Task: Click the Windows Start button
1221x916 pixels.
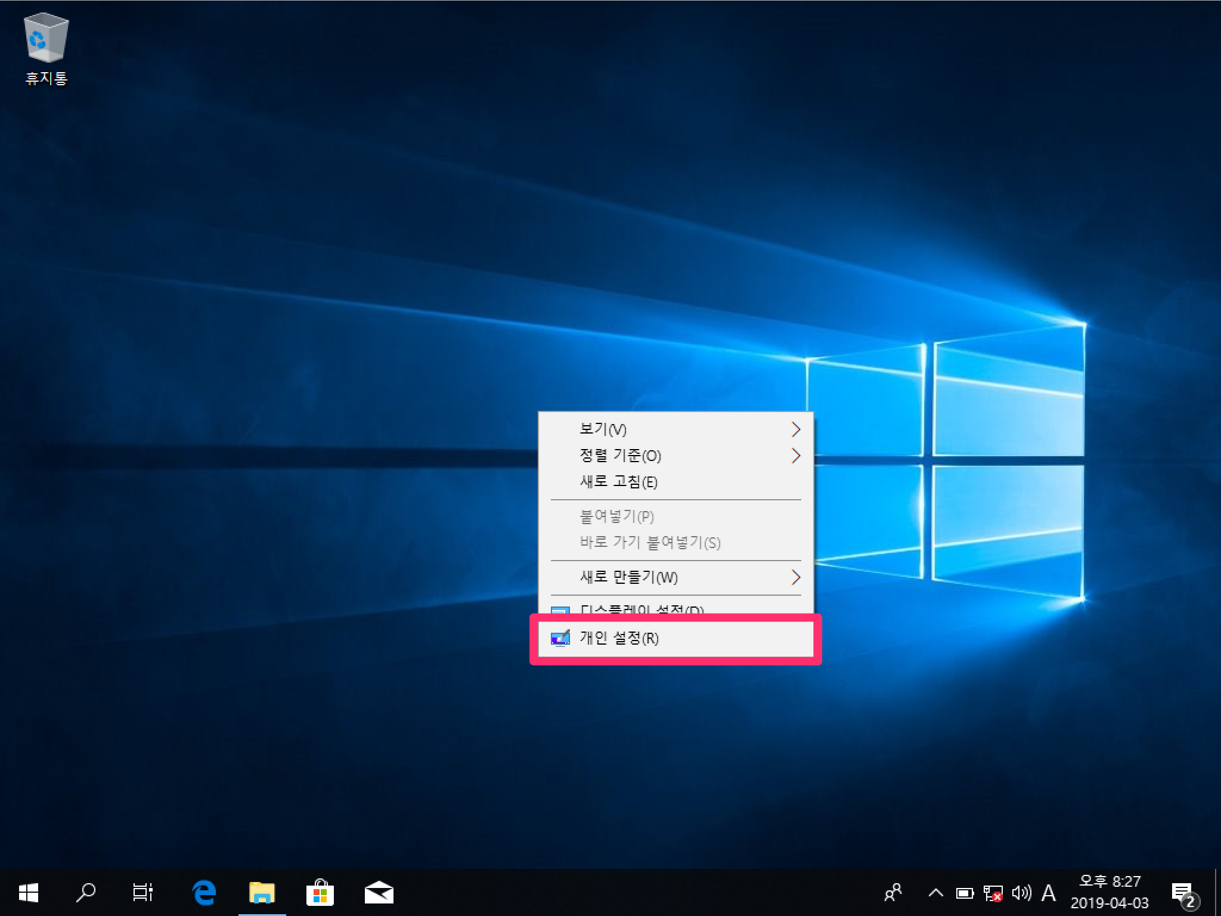Action: point(28,893)
